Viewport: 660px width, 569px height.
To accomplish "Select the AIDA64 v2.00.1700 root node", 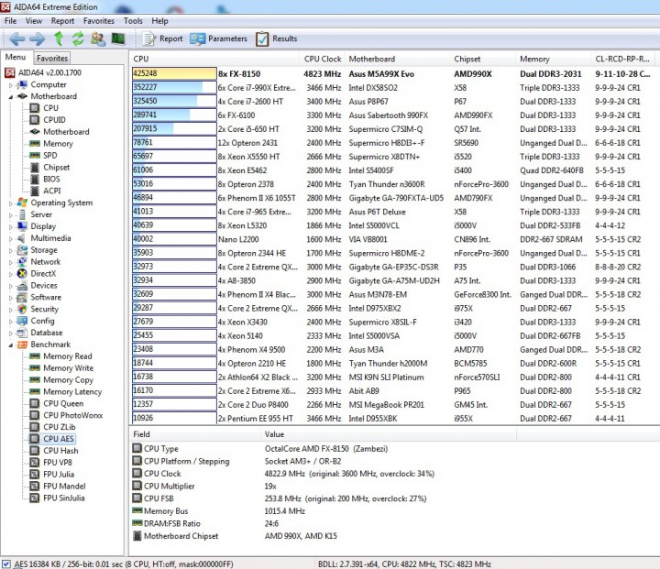I will coord(49,72).
